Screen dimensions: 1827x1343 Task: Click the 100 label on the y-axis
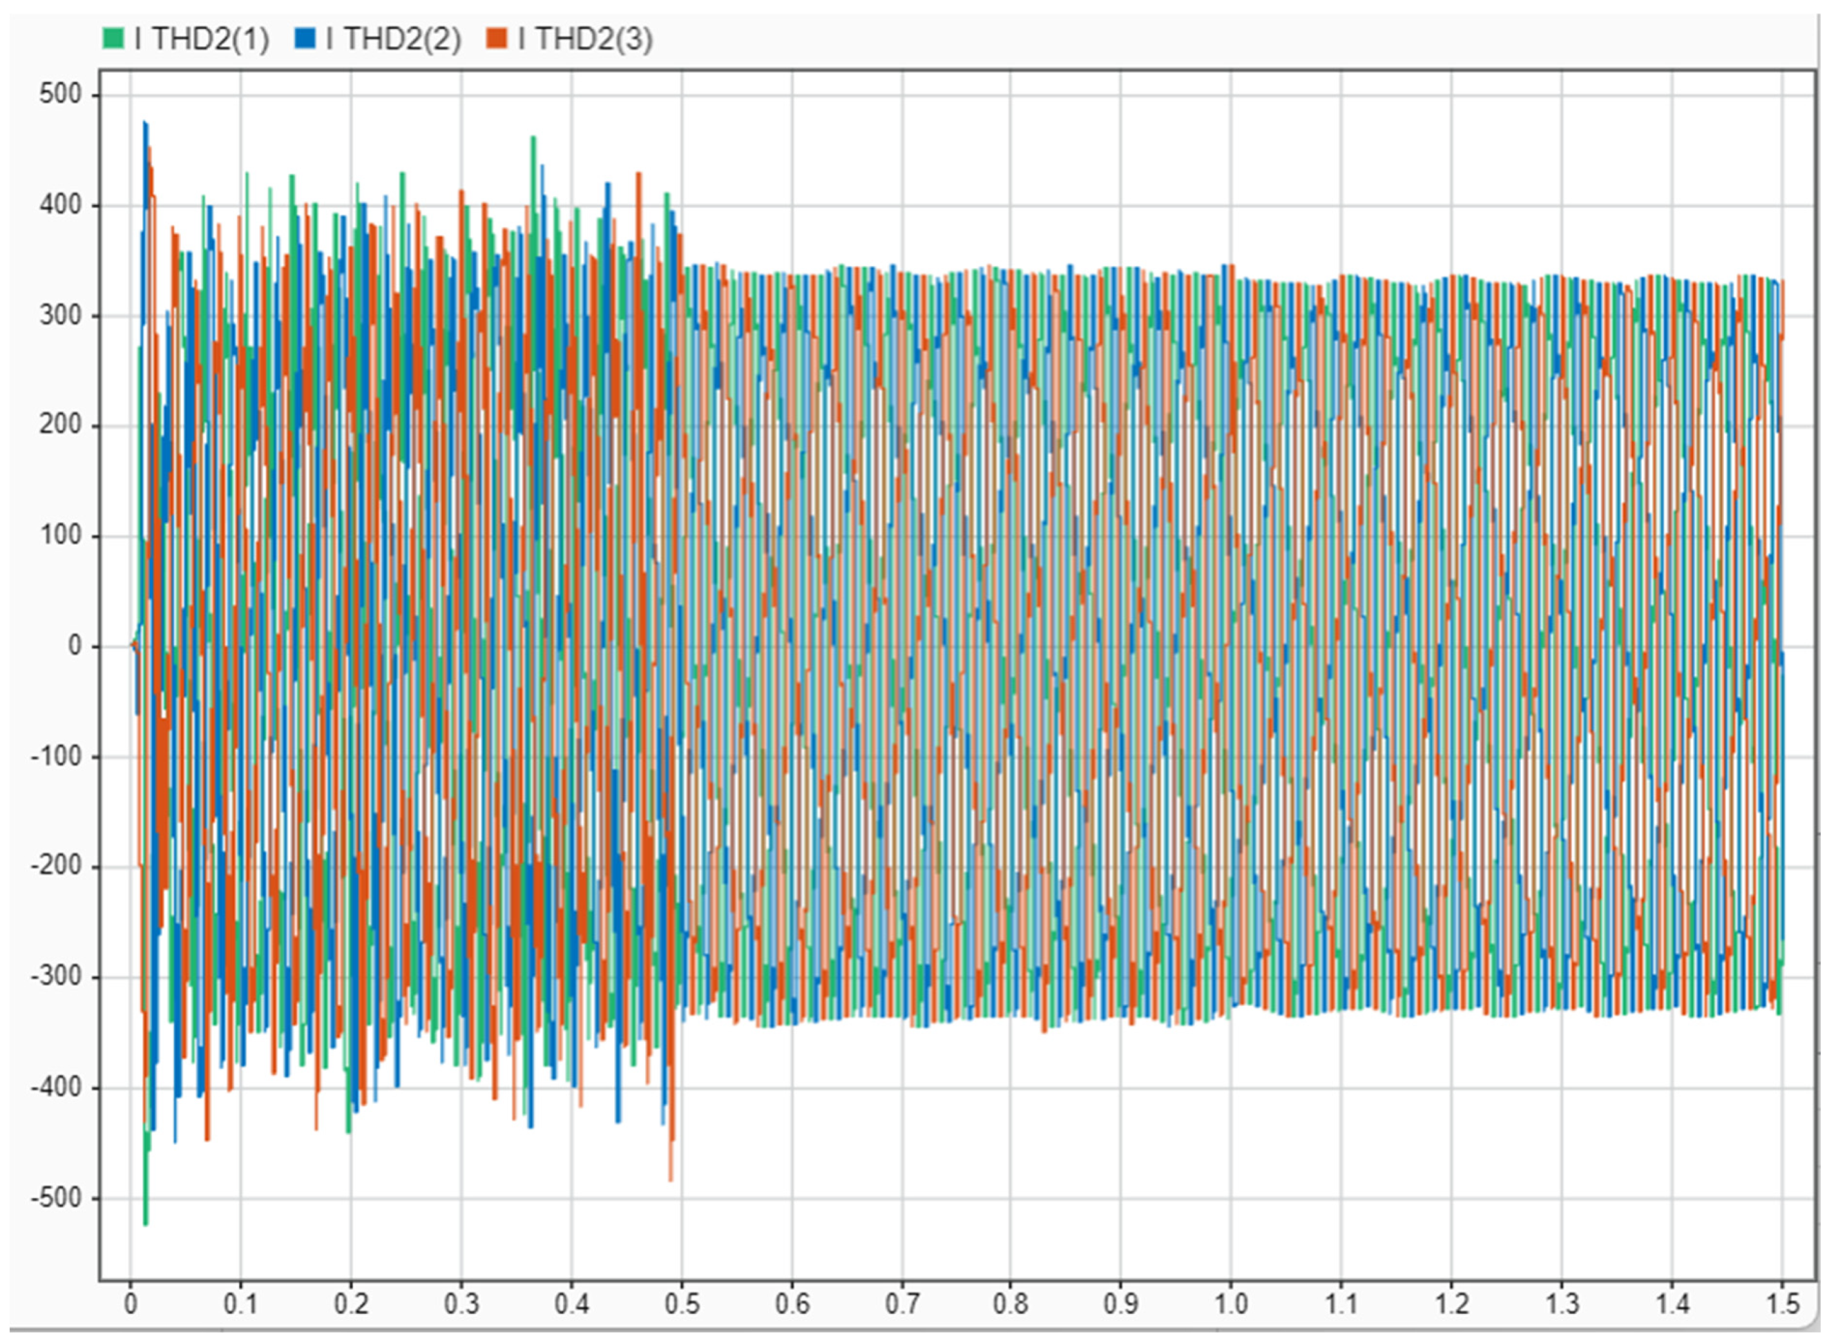click(60, 536)
